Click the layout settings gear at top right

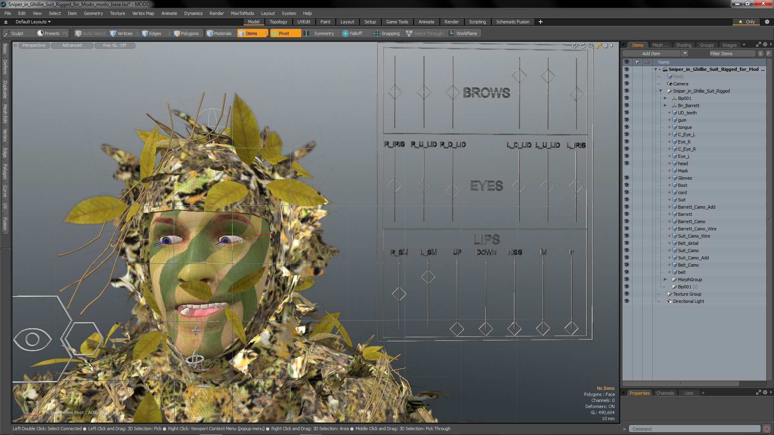point(767,22)
